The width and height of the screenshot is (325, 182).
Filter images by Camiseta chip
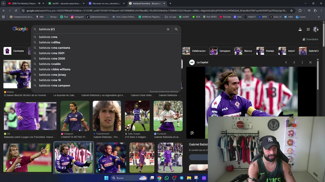click(x=15, y=51)
